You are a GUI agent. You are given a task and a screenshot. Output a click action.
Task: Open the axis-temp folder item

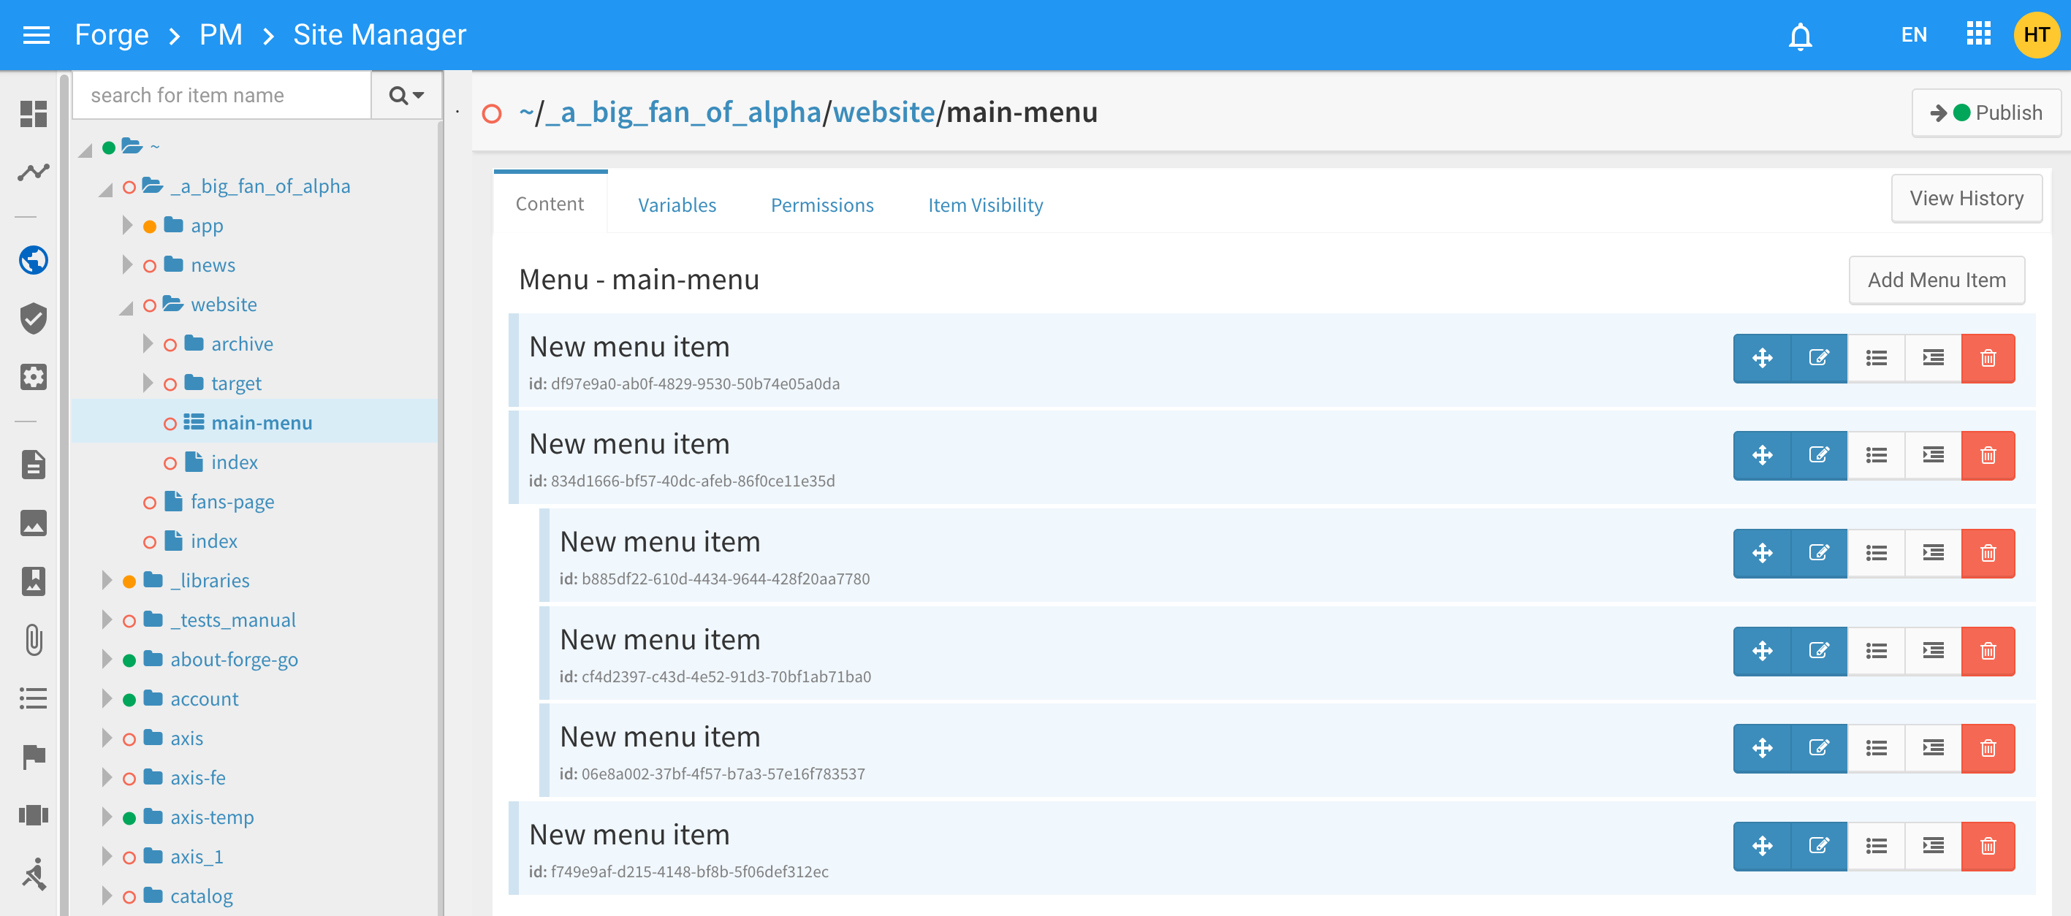click(x=211, y=817)
